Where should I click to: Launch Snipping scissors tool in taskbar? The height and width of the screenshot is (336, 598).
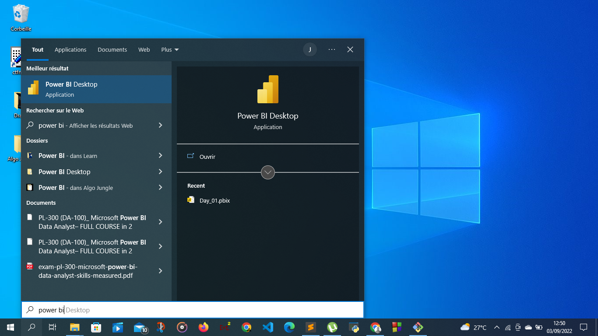pos(161,327)
